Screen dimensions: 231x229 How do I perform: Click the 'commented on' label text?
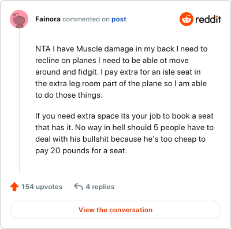pyautogui.click(x=86, y=19)
